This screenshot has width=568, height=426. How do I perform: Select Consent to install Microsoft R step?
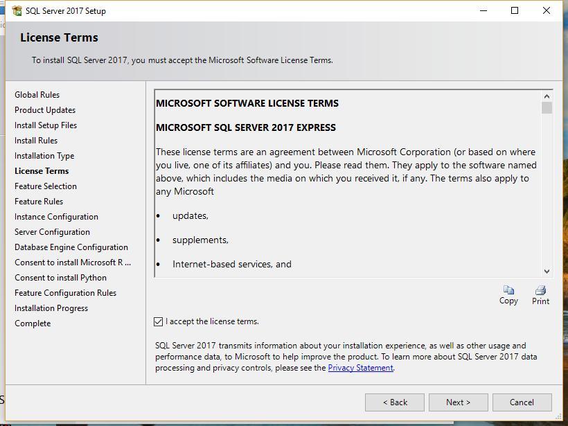coord(73,263)
